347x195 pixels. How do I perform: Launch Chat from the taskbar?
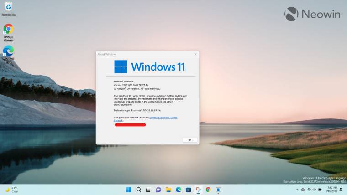pos(158,190)
